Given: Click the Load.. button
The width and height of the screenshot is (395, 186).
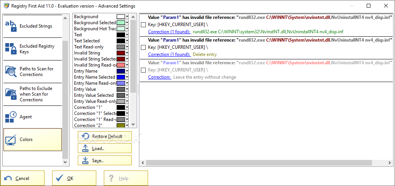Looking at the screenshot, I should coord(105,149).
